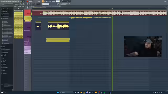Click the yellow pattern/song mode button
Viewport: 168px width, 94px height.
(21, 2)
